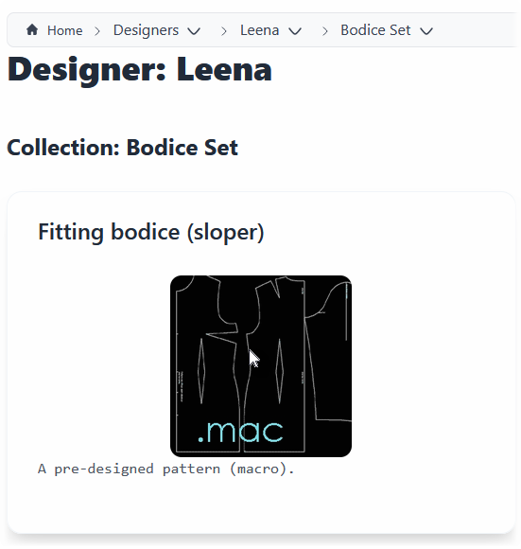The height and width of the screenshot is (549, 521).
Task: Click the .mac label on the thumbnail
Action: [240, 432]
